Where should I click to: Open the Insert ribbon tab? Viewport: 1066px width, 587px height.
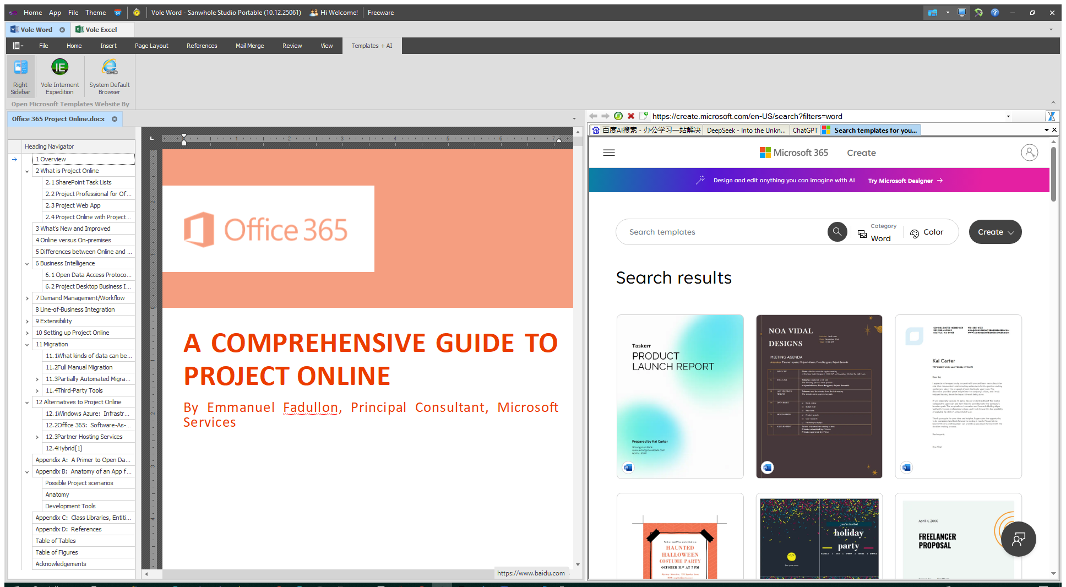[x=108, y=46]
